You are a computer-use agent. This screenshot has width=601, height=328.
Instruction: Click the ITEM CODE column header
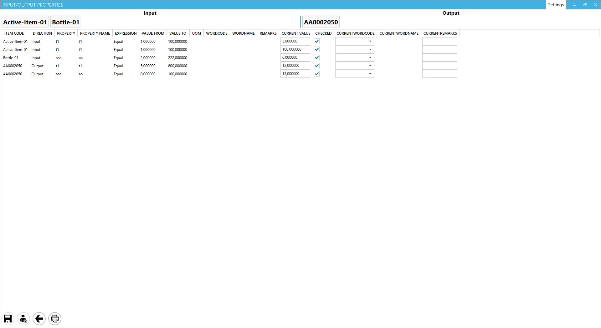(x=14, y=33)
